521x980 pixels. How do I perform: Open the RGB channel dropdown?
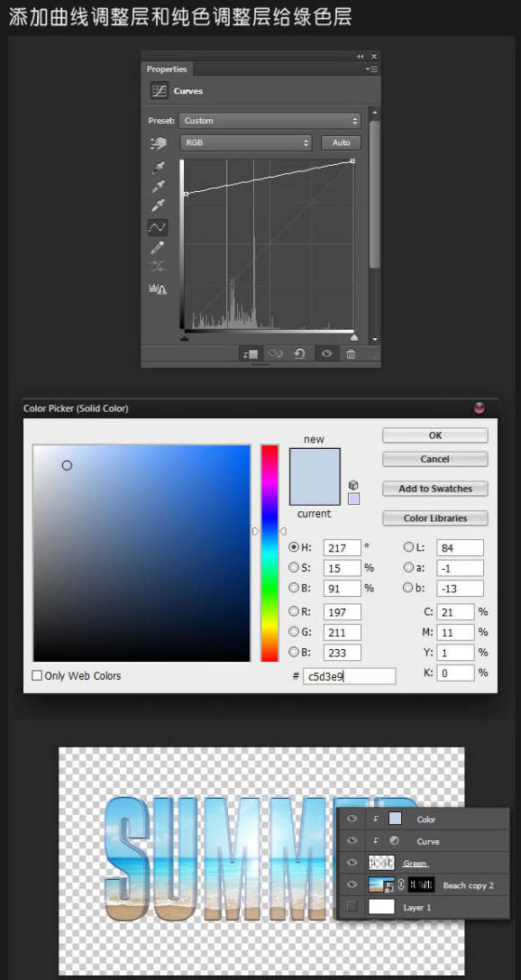pyautogui.click(x=245, y=143)
